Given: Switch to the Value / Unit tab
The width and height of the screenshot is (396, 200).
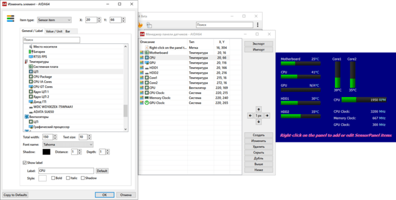Looking at the screenshot, I should [x=54, y=31].
